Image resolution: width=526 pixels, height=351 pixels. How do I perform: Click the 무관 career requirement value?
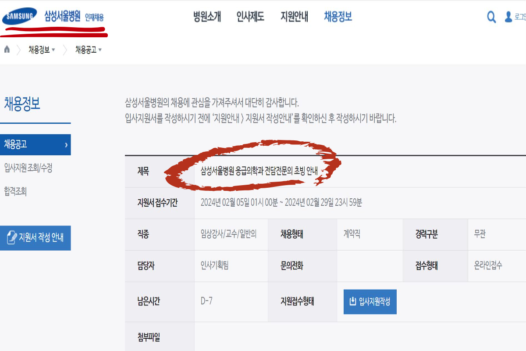[480, 234]
